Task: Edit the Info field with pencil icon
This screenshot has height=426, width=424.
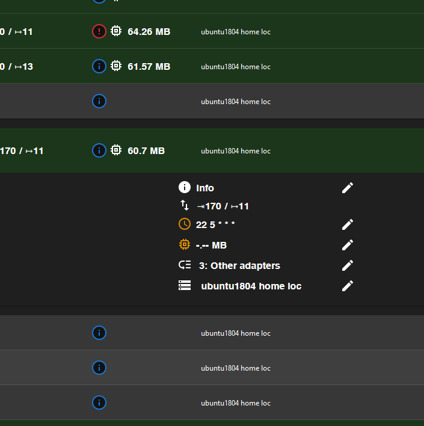Action: point(348,188)
